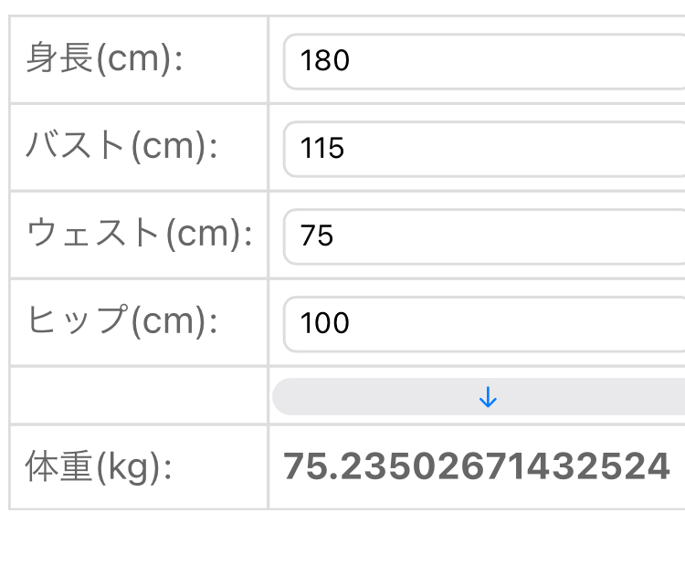Screen dimensions: 685x565
Task: Click the empty cell left of arrow button
Action: 139,396
